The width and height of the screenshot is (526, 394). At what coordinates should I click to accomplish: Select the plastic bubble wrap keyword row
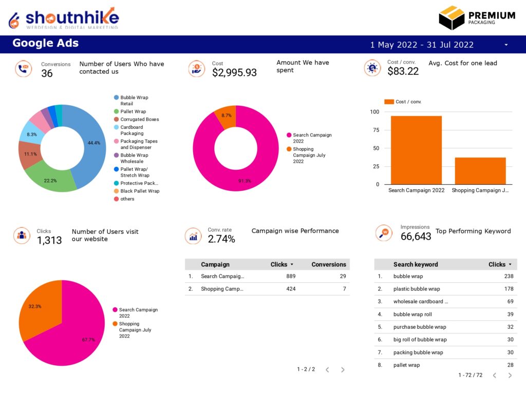tap(445, 289)
